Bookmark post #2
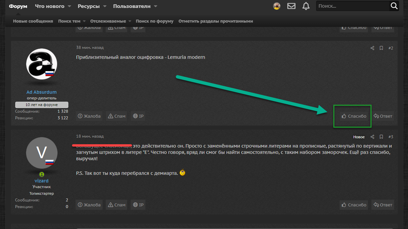Viewport: 408px width, 229px height. [381, 48]
